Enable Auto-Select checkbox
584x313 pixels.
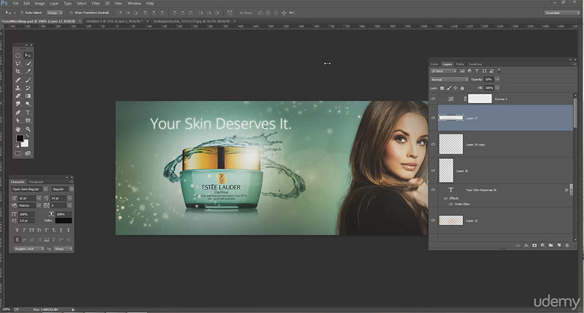point(22,13)
